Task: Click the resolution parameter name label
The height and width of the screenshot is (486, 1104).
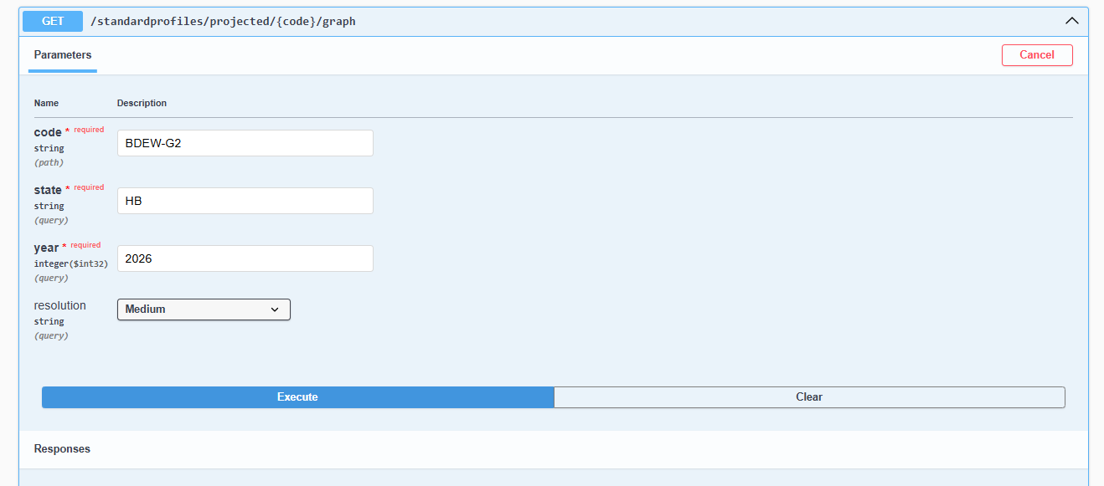Action: [x=59, y=305]
